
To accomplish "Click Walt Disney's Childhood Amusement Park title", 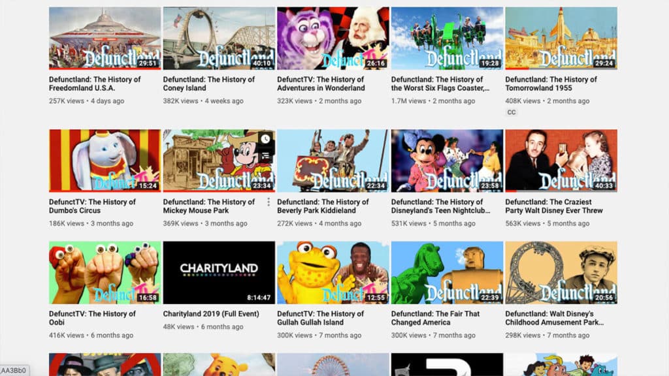I will [554, 318].
